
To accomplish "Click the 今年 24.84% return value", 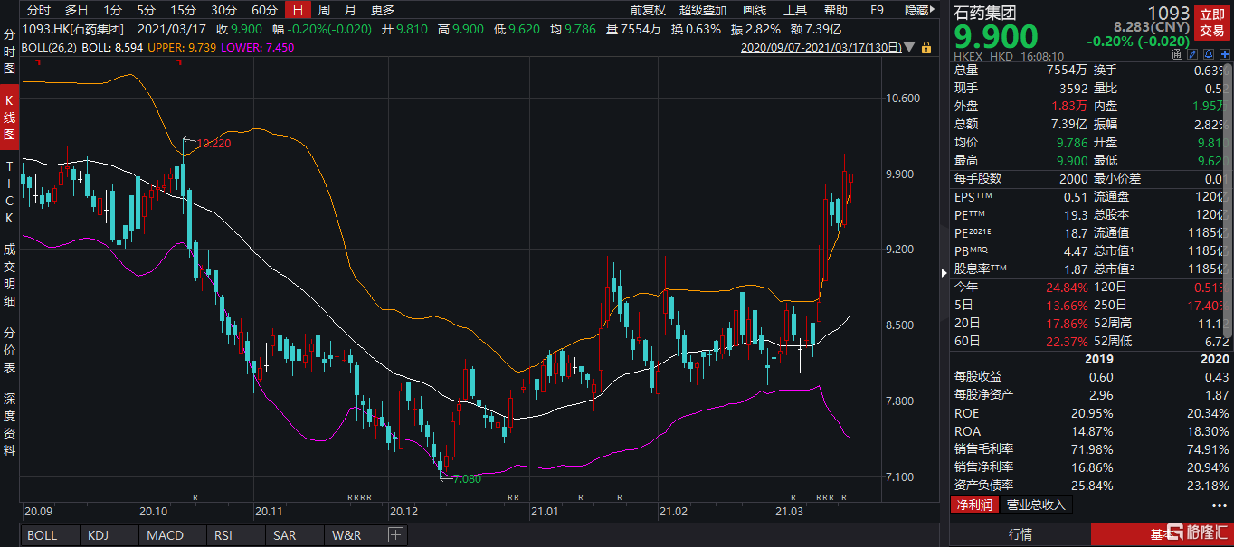I will [1068, 287].
